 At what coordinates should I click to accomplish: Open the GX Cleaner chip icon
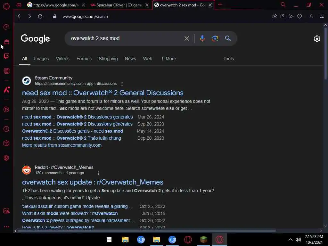(x=6, y=71)
